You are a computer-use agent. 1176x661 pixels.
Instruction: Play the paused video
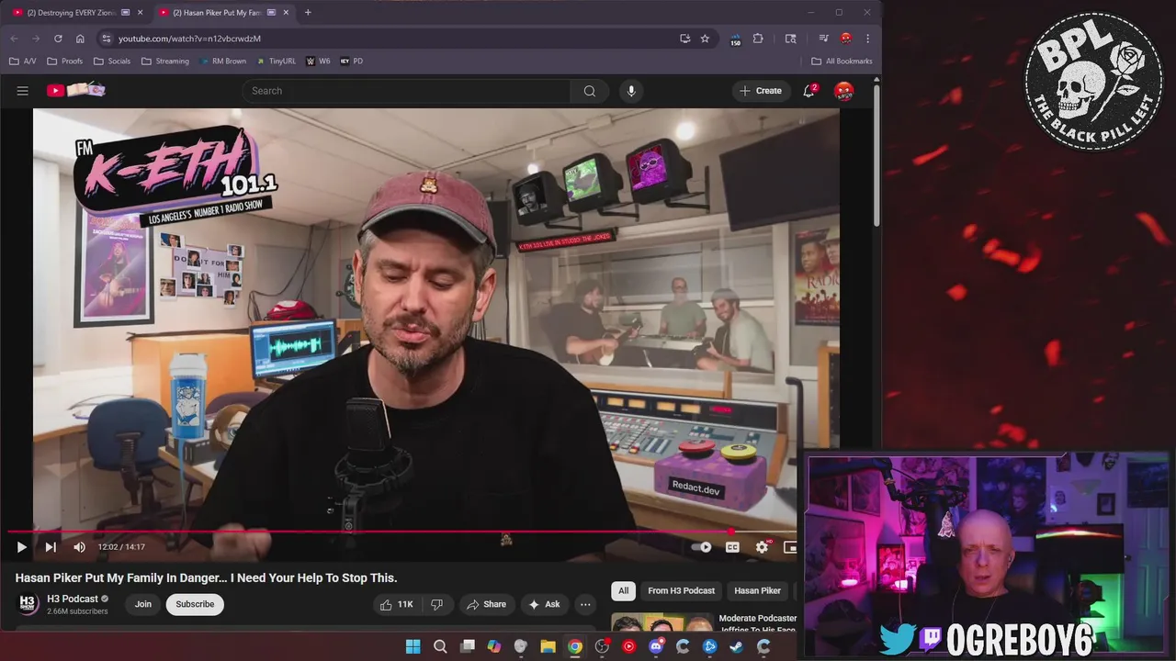[21, 547]
